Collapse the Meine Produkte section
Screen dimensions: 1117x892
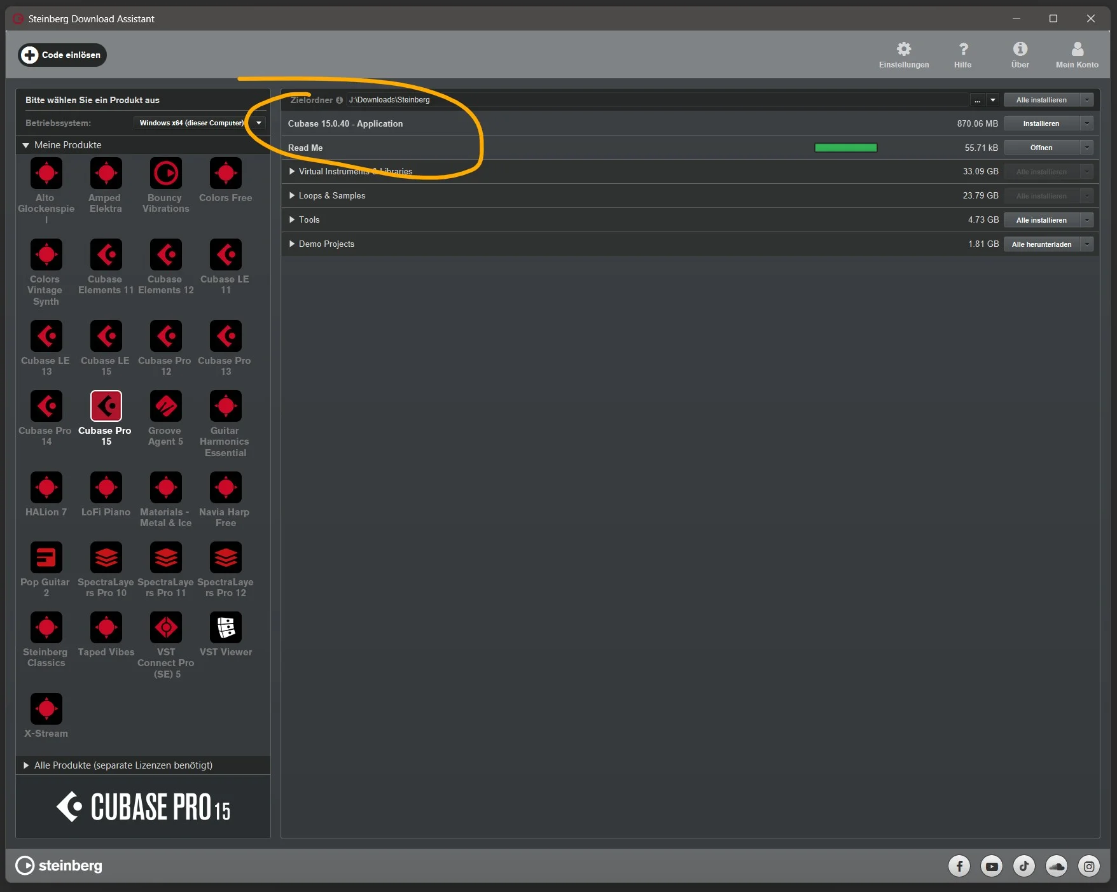[25, 145]
